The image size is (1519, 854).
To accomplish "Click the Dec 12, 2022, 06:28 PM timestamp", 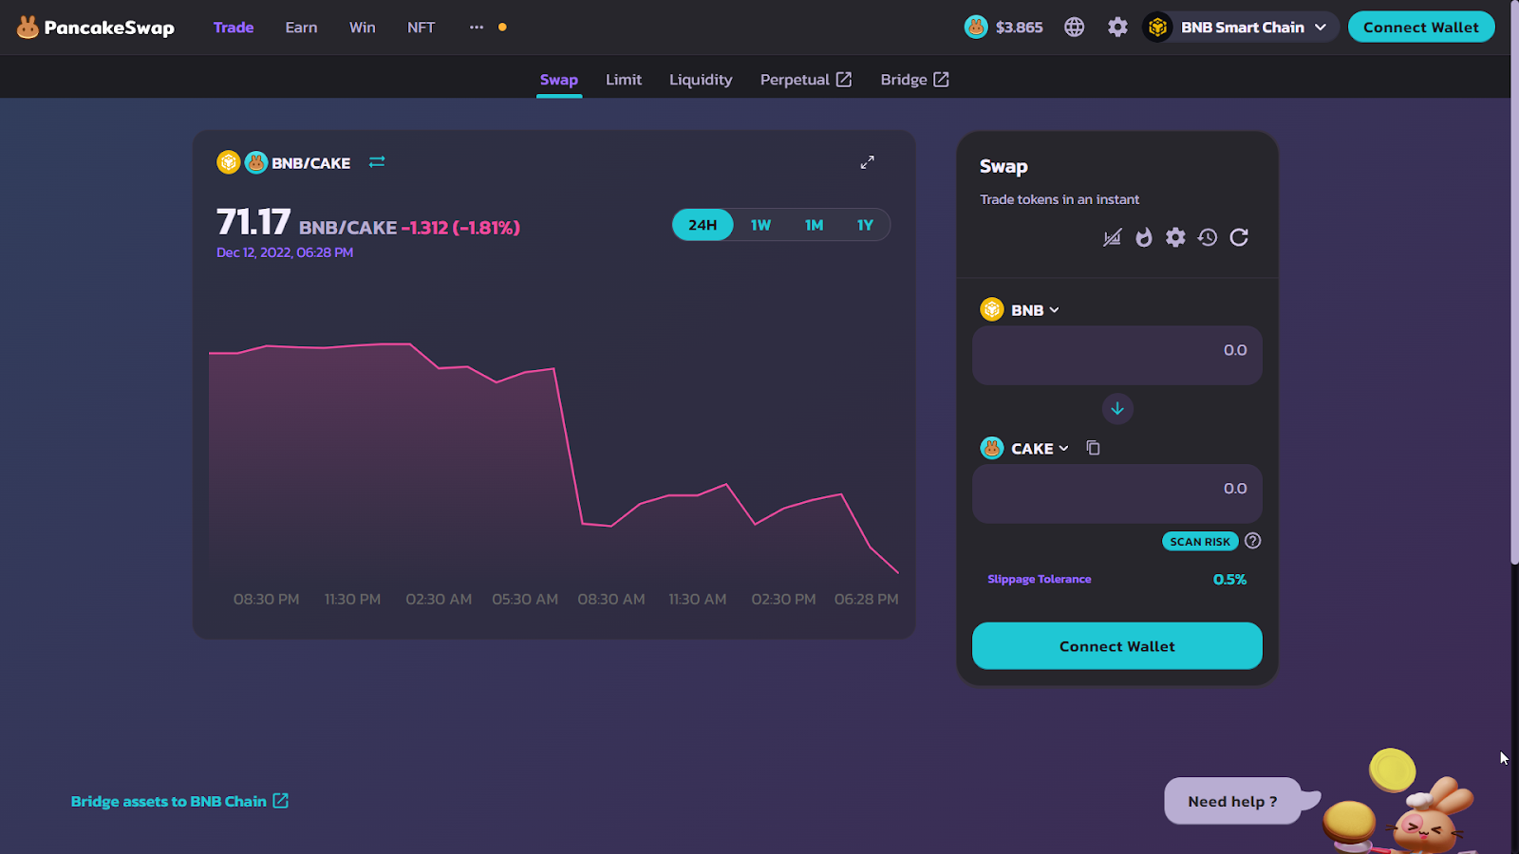I will (285, 252).
